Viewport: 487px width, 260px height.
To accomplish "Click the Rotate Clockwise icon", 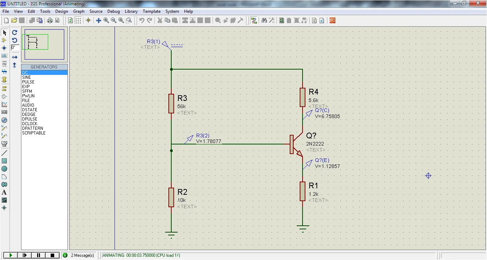I will (15, 32).
